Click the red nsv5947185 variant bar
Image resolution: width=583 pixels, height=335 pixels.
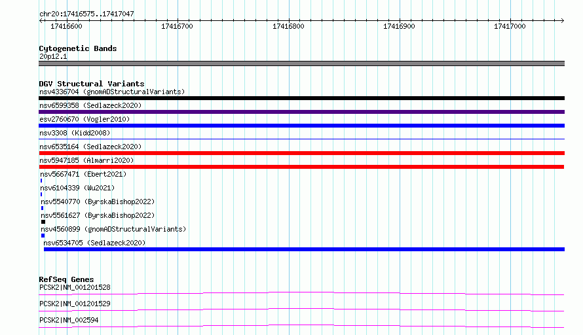pyautogui.click(x=301, y=167)
